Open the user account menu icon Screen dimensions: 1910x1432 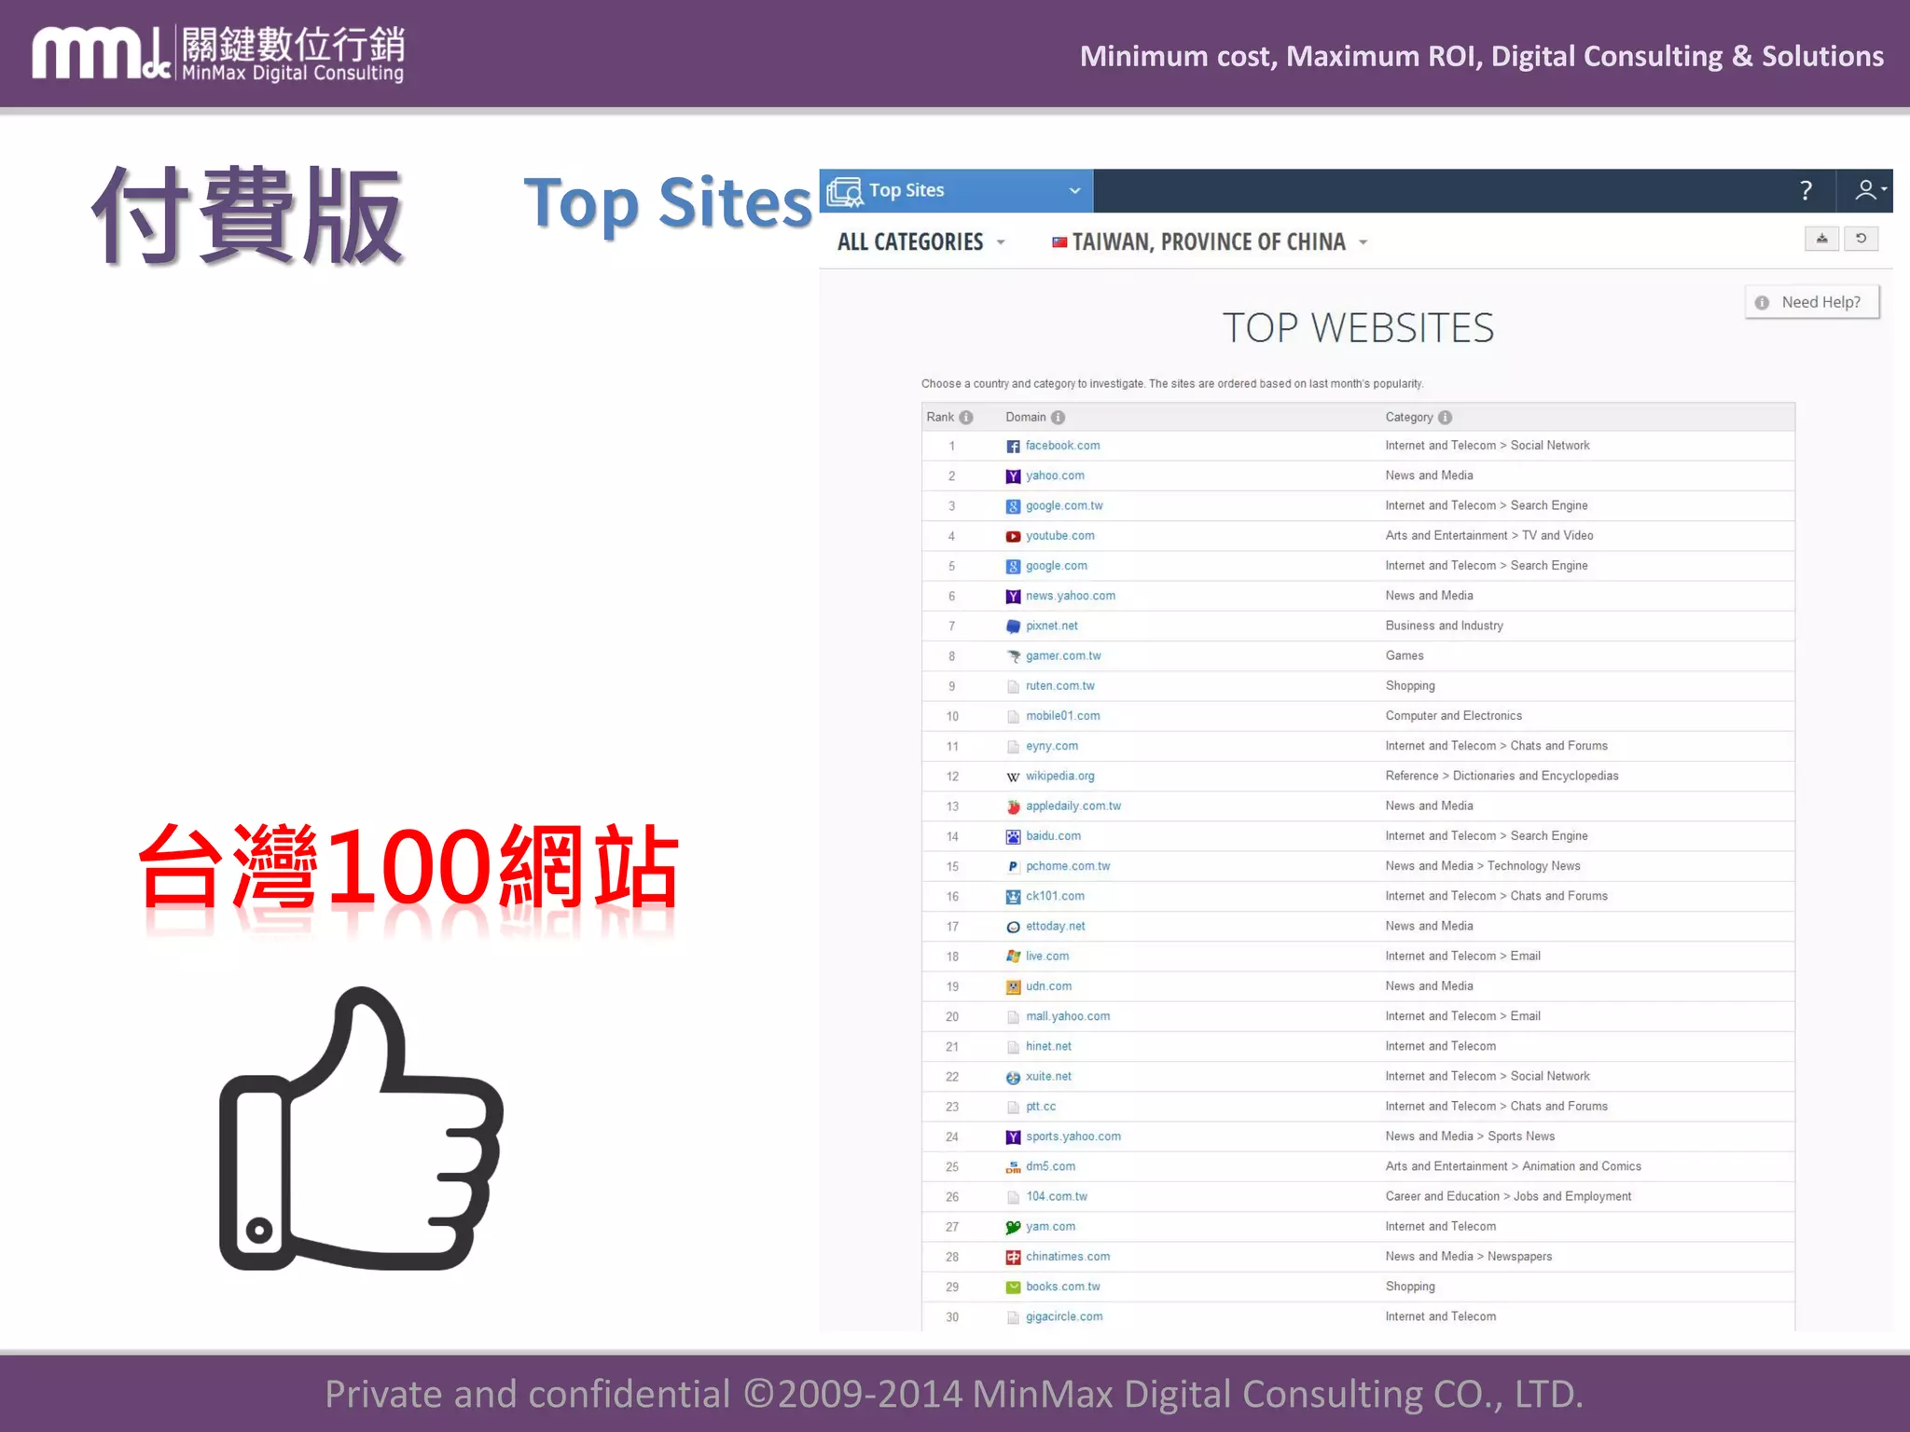coord(1869,190)
